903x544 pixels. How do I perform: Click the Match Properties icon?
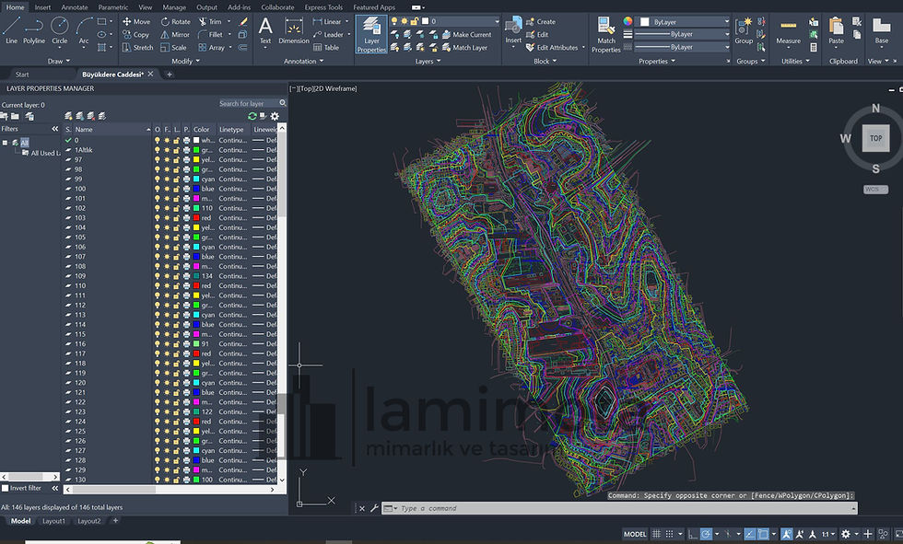606,34
